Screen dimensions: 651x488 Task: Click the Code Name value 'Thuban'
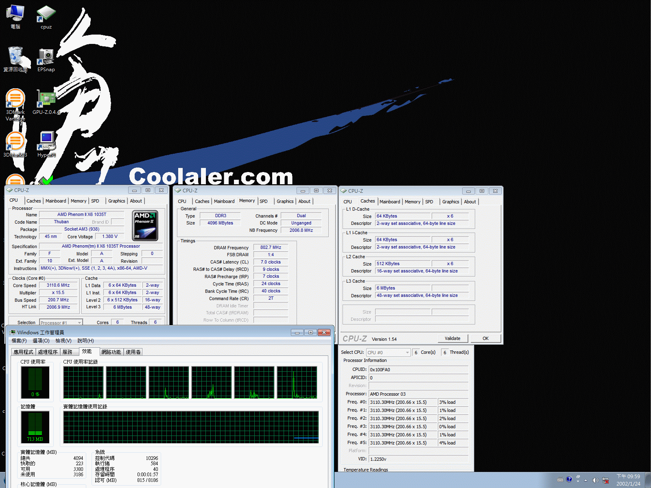[x=61, y=222]
